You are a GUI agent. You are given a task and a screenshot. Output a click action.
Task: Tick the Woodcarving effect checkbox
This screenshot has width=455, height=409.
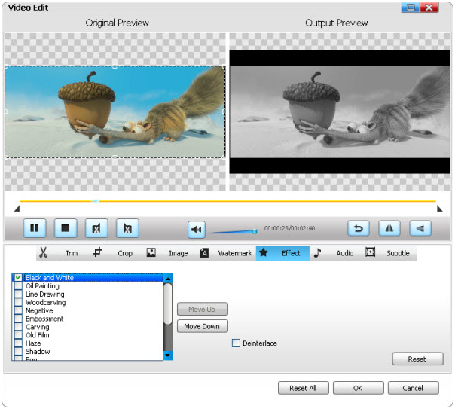click(18, 302)
